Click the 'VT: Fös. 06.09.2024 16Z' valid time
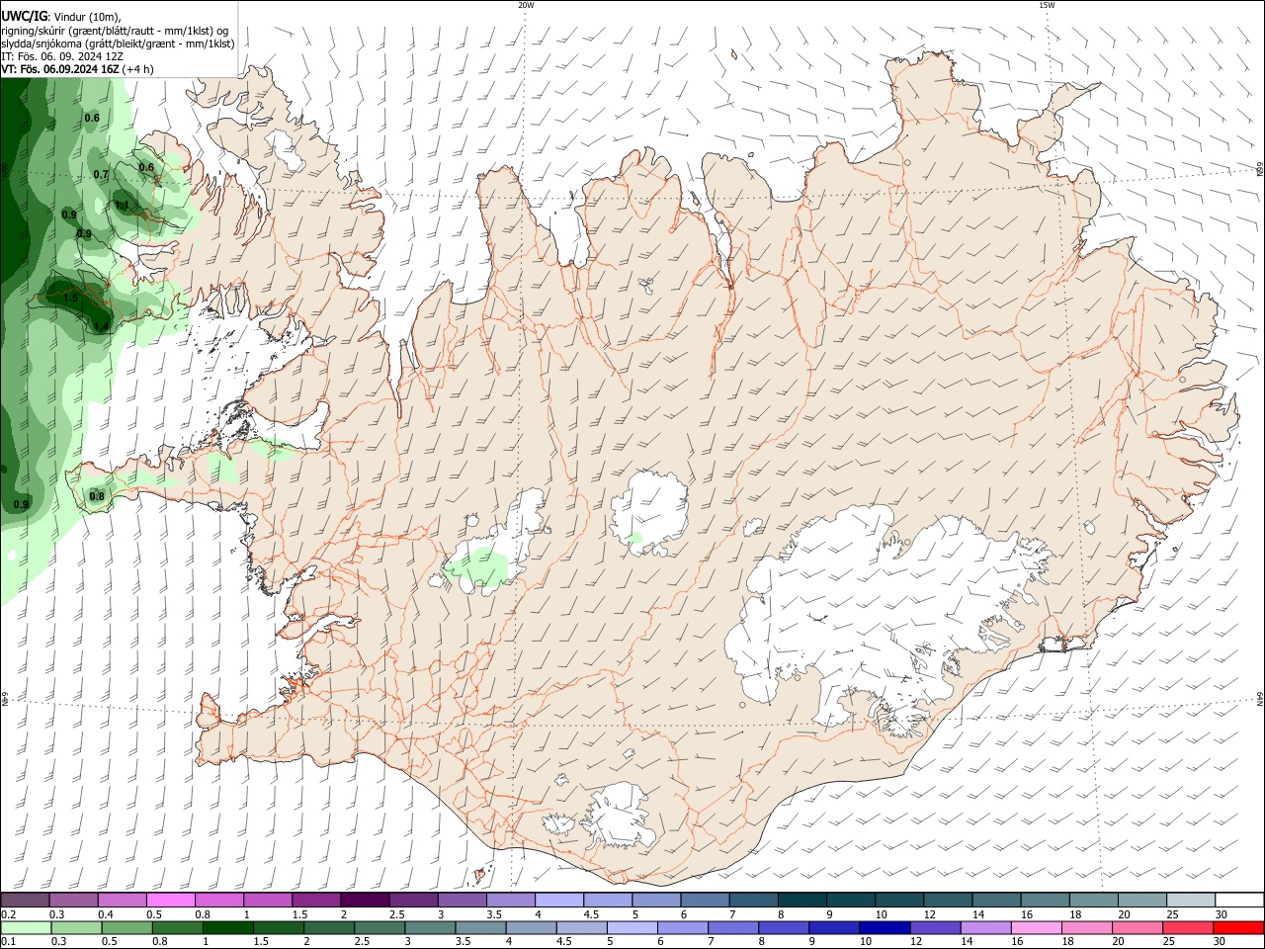Image resolution: width=1265 pixels, height=949 pixels. pyautogui.click(x=59, y=69)
